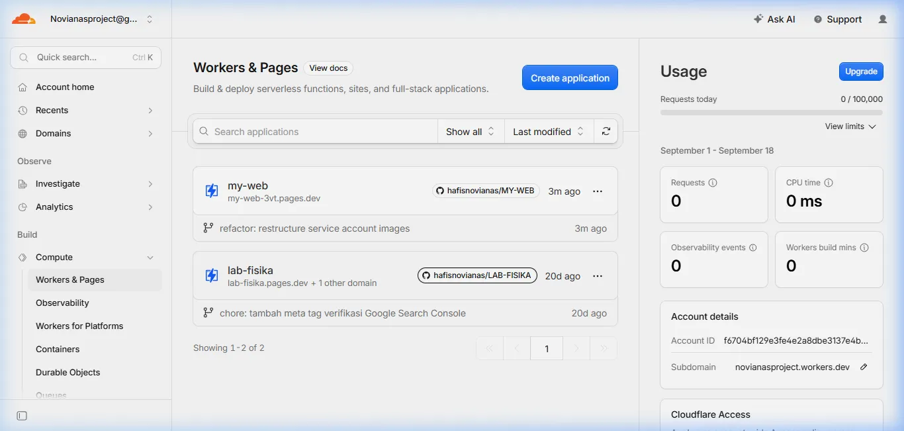Click Create application
The width and height of the screenshot is (904, 431).
(x=570, y=77)
